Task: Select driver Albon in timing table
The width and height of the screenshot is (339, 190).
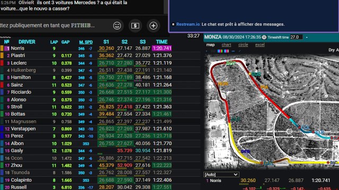Action: (x=17, y=144)
